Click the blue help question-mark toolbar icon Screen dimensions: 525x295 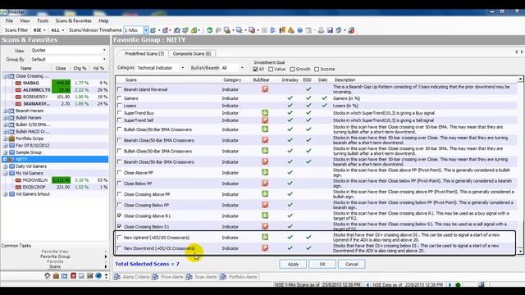299,30
